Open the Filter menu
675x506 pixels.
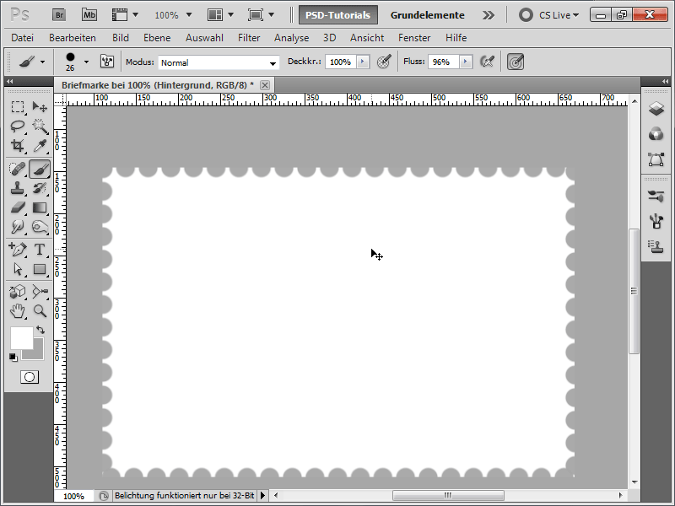[x=249, y=38]
